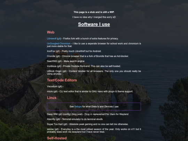Image resolution: width=188 pixels, height=141 pixels.
Task: Click "(git)" next to micro
Action: click(55, 92)
